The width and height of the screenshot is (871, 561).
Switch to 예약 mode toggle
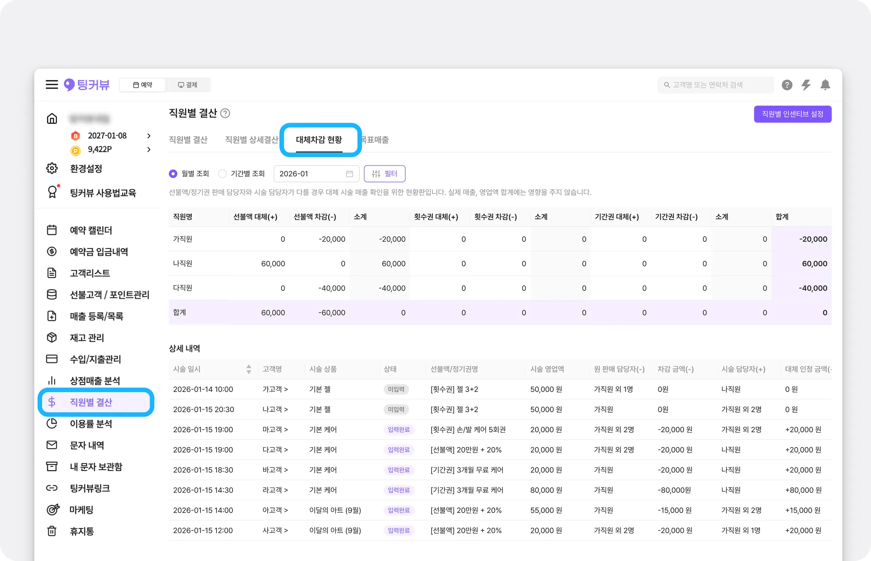pyautogui.click(x=142, y=85)
